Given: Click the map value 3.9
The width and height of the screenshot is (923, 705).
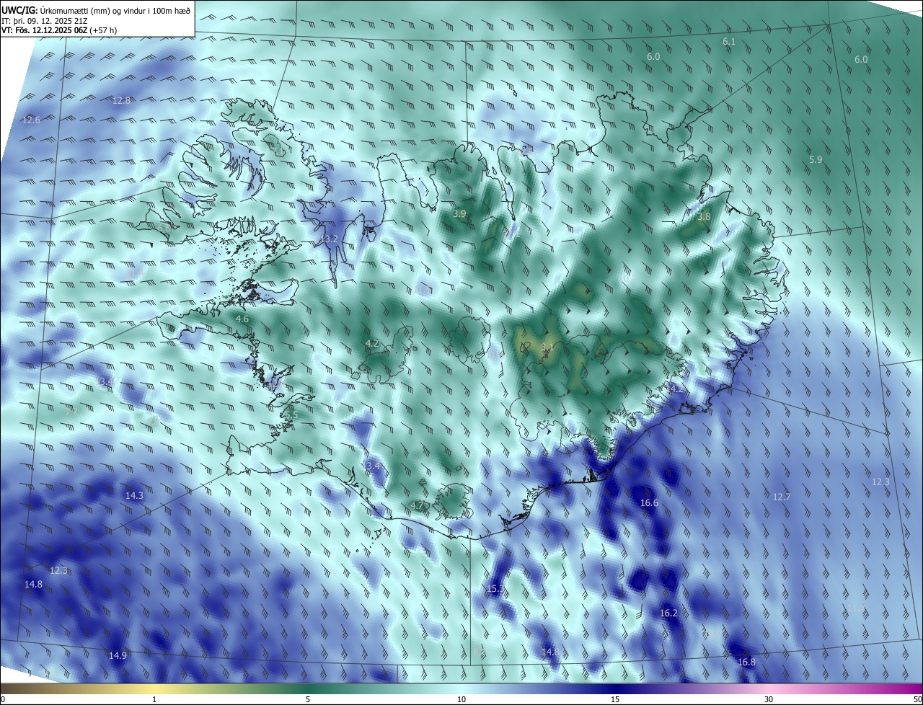Looking at the screenshot, I should point(459,214).
